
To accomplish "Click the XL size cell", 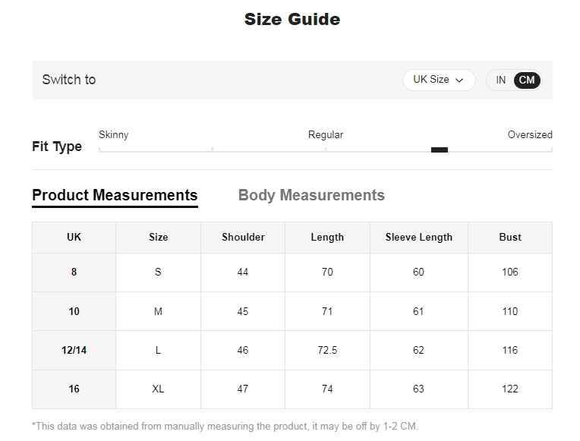I will tap(158, 389).
